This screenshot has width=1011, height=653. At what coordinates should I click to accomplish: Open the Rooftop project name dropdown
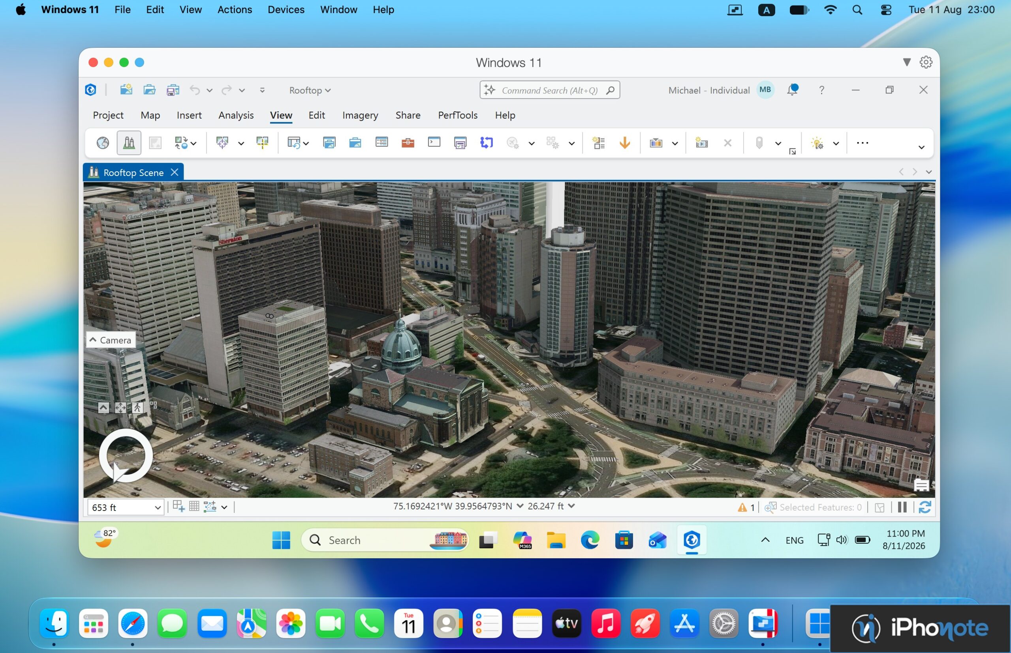[310, 90]
